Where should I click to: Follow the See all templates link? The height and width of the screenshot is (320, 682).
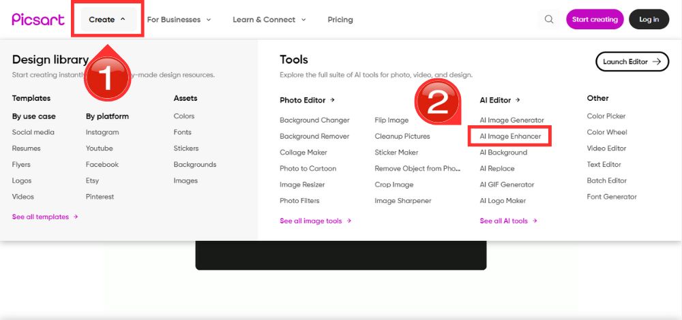45,217
